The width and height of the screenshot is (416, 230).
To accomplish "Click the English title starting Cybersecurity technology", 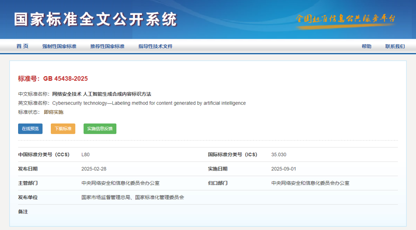I will [149, 103].
